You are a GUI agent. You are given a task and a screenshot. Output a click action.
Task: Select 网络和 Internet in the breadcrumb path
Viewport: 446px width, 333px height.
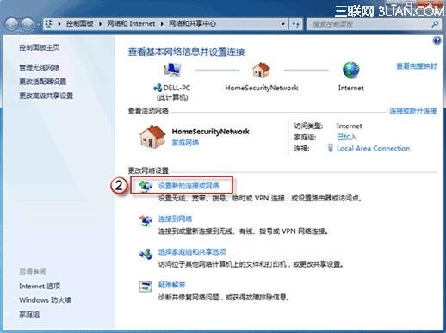point(131,23)
